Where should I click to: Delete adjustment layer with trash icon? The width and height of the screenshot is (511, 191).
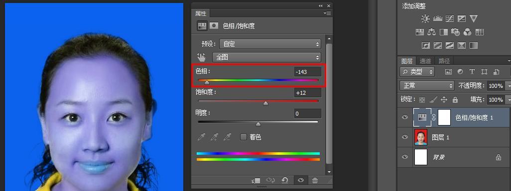click(315, 180)
